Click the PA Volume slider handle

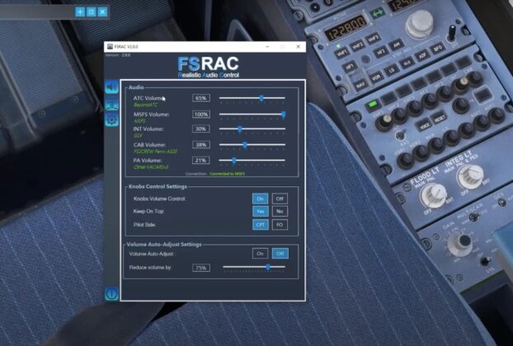coord(234,161)
